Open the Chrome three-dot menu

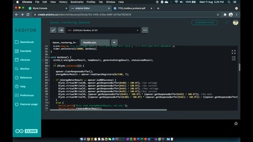(236, 15)
